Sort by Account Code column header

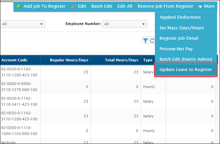pos(14,60)
